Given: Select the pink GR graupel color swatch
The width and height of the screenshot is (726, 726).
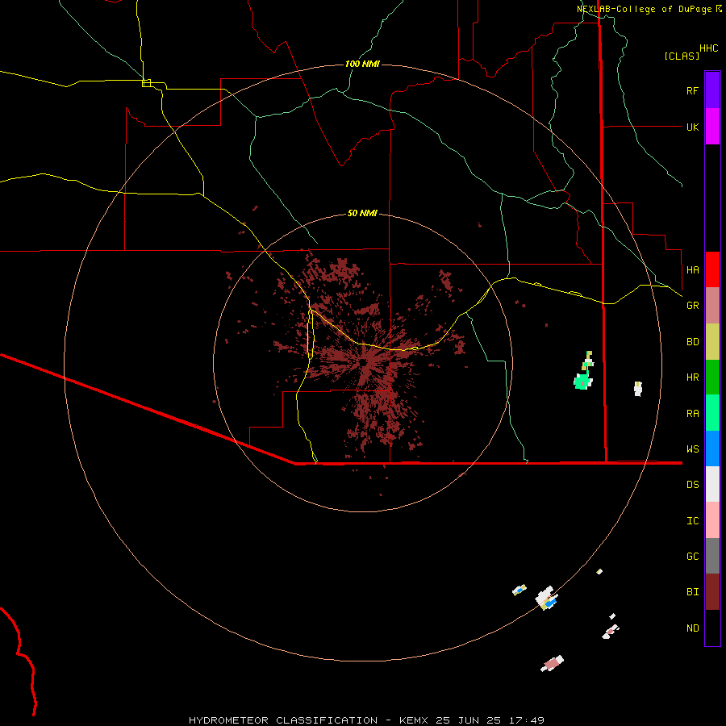Looking at the screenshot, I should [x=712, y=306].
